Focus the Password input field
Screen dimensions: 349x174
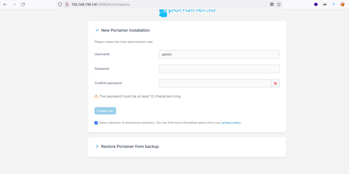pos(219,69)
